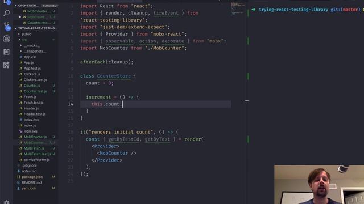
Task: Open Clickers.js in the file tree
Action: pyautogui.click(x=32, y=74)
